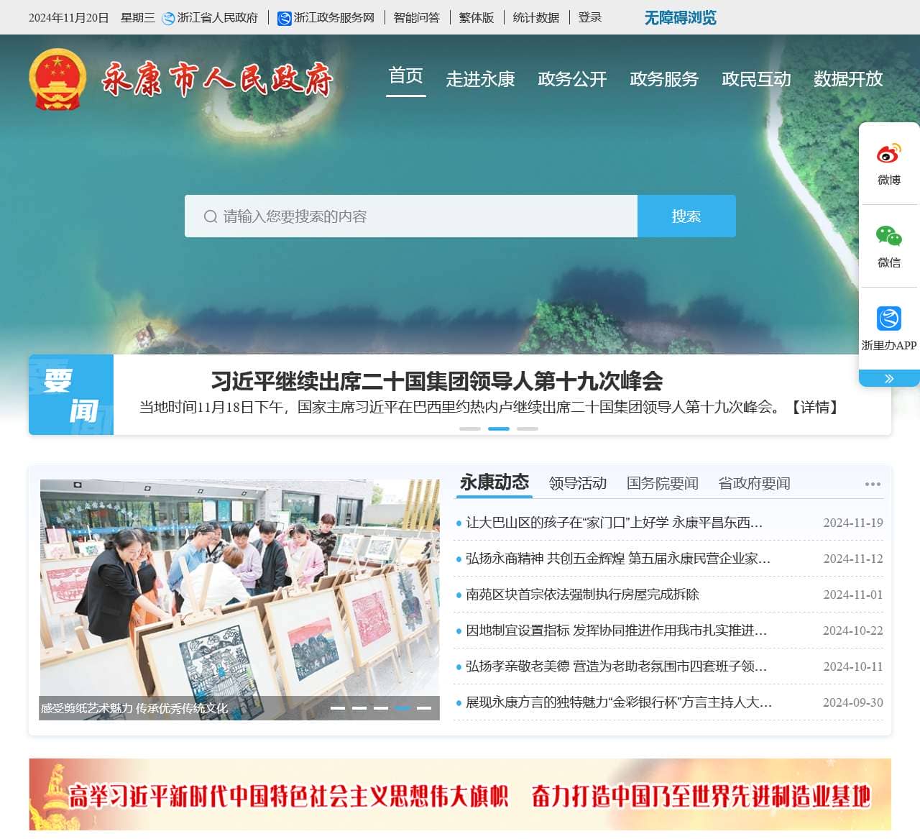Click the date 2024-10-11 text
Viewport: 920px width, 839px height.
(853, 666)
